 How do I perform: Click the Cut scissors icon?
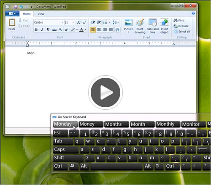[20, 20]
